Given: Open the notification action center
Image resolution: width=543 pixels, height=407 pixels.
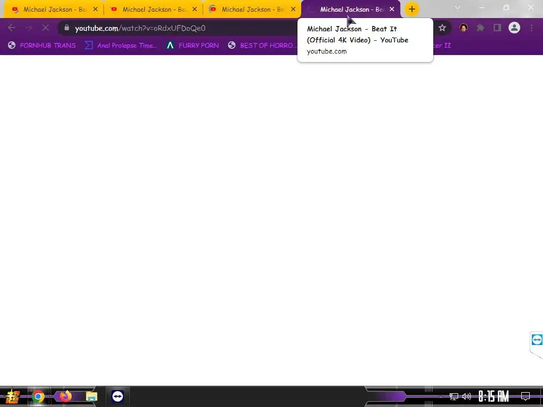Looking at the screenshot, I should pyautogui.click(x=526, y=396).
